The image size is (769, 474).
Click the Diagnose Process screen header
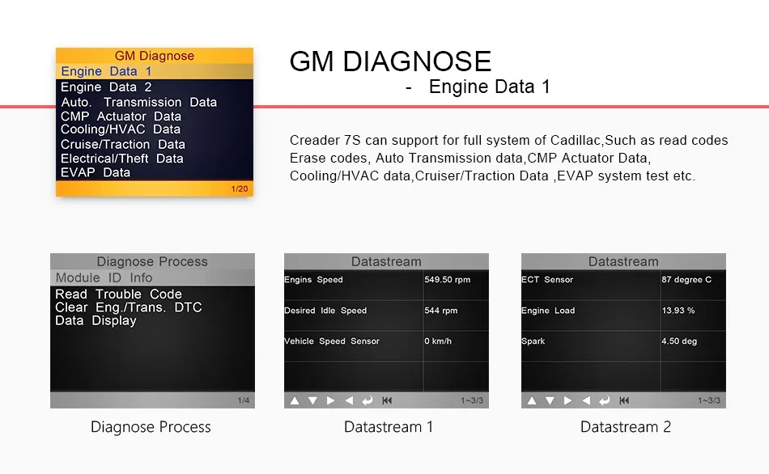click(152, 262)
